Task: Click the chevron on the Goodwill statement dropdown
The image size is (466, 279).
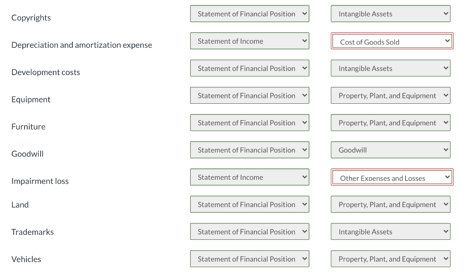Action: 304,150
